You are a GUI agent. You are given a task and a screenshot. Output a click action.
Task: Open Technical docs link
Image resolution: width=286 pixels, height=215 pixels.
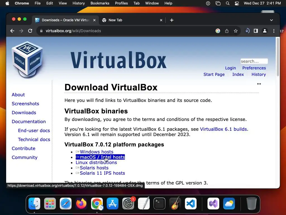(x=34, y=139)
